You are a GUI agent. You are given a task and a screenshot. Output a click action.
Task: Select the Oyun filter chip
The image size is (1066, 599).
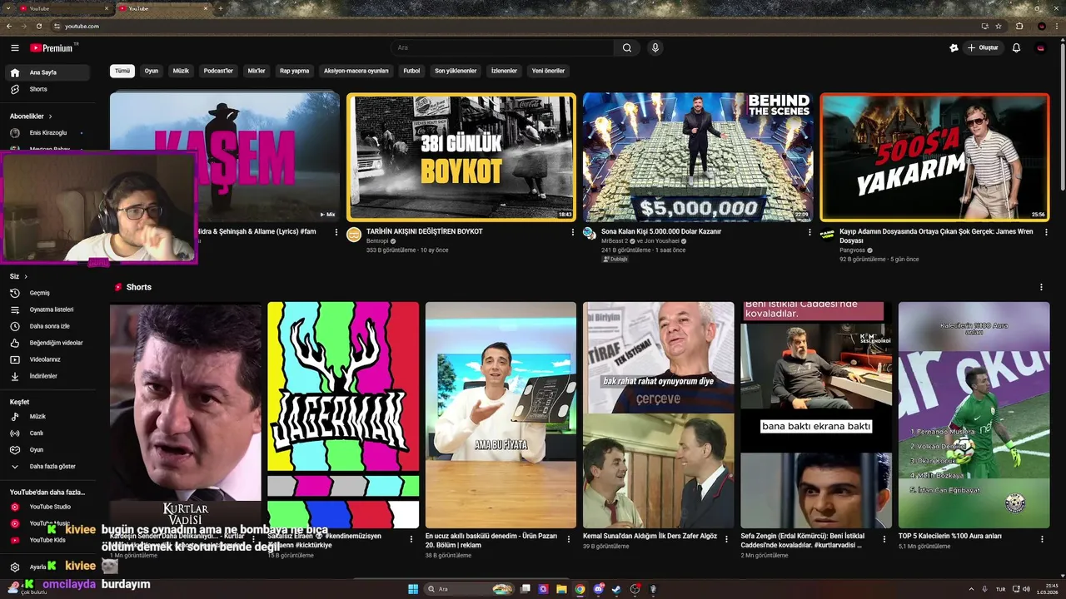151,71
